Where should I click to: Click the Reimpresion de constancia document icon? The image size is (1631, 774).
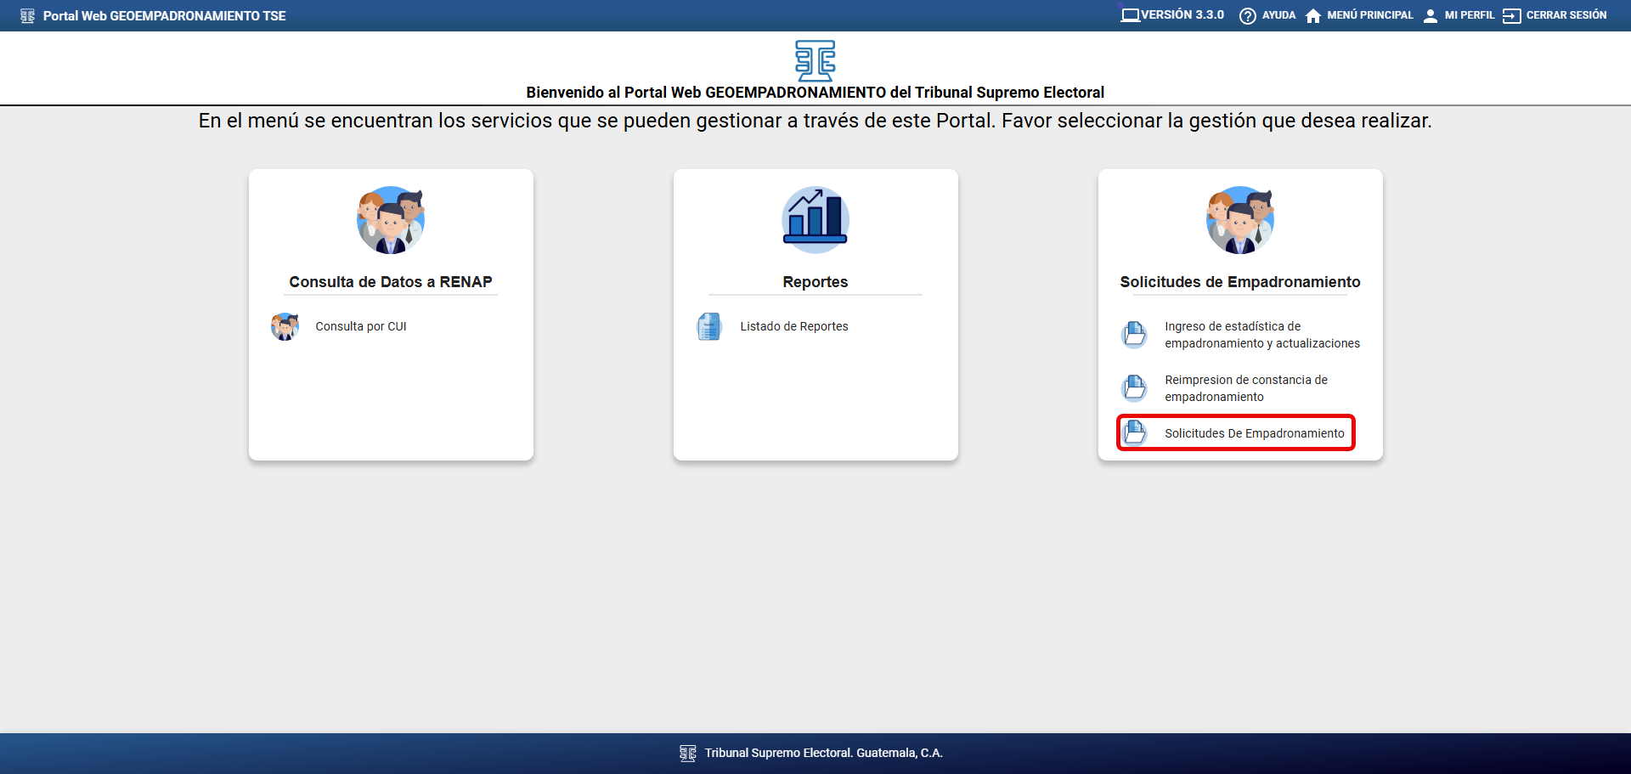(x=1134, y=388)
